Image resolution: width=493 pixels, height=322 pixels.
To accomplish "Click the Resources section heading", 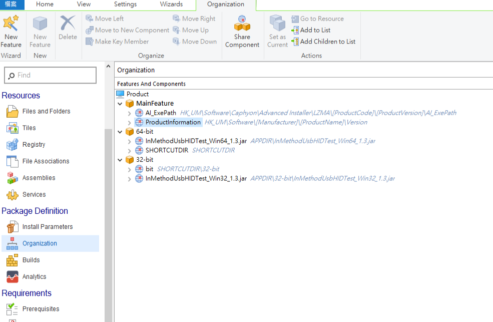I will (x=21, y=96).
